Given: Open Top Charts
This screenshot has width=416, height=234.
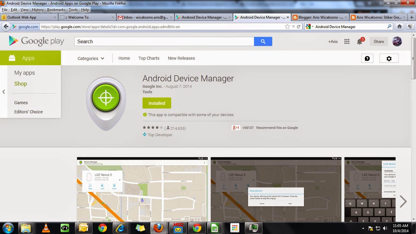Looking at the screenshot, I should (149, 58).
